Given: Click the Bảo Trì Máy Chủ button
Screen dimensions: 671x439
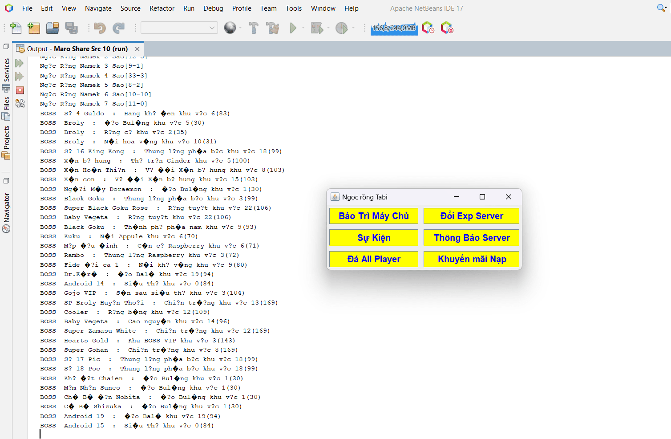Looking at the screenshot, I should click(x=374, y=216).
